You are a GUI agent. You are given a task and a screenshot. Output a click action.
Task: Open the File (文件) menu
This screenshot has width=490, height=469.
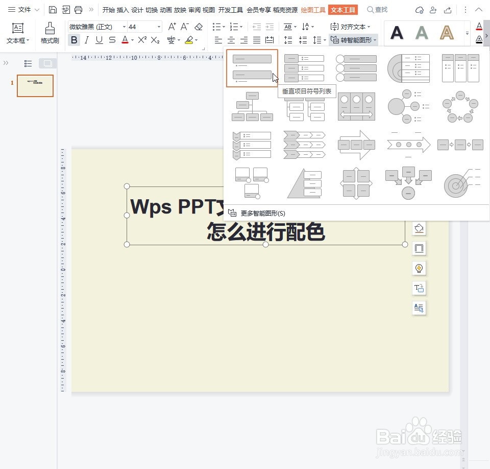click(24, 10)
